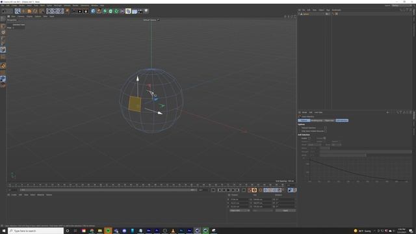Screen dimensions: 416x234
Task: Click Render to Picture Viewer icon
Action: [x=80, y=11]
